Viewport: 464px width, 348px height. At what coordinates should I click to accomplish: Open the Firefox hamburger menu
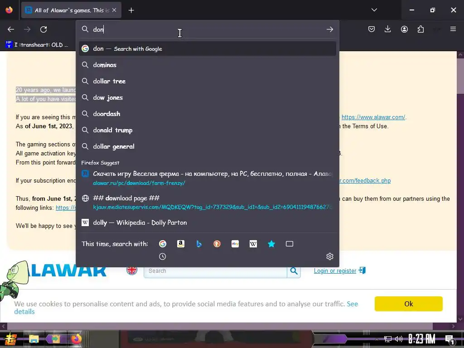click(453, 29)
